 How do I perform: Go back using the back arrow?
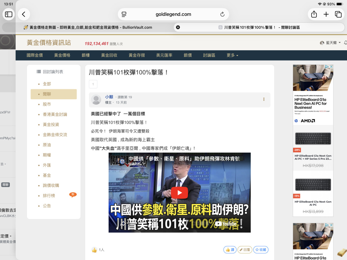pyautogui.click(x=24, y=14)
